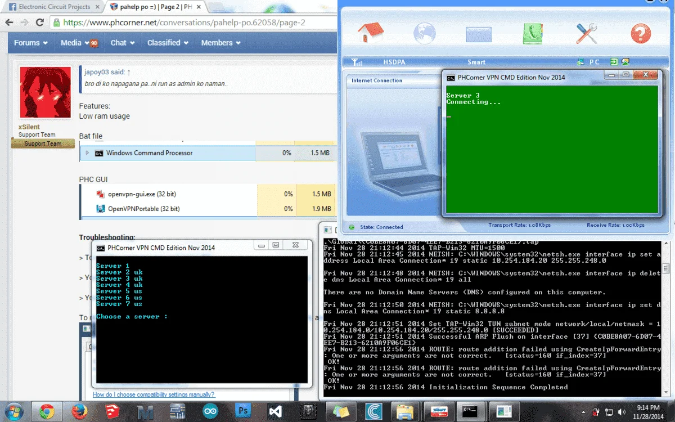Click the openvpn-gui.exe row icon
The width and height of the screenshot is (675, 422).
point(101,194)
